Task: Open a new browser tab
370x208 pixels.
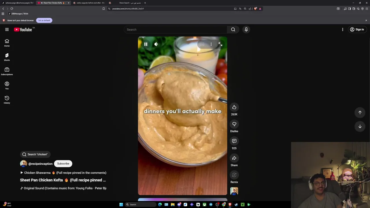Action: (145, 3)
